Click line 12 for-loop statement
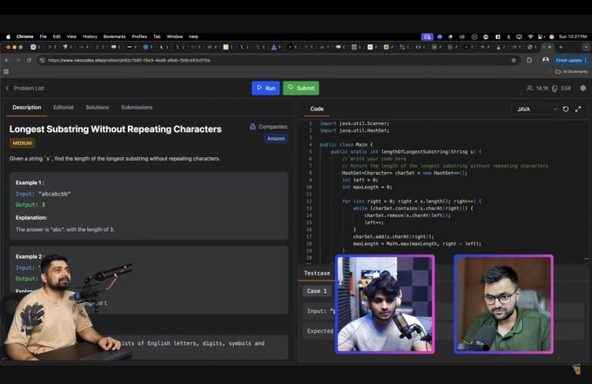 coord(412,202)
